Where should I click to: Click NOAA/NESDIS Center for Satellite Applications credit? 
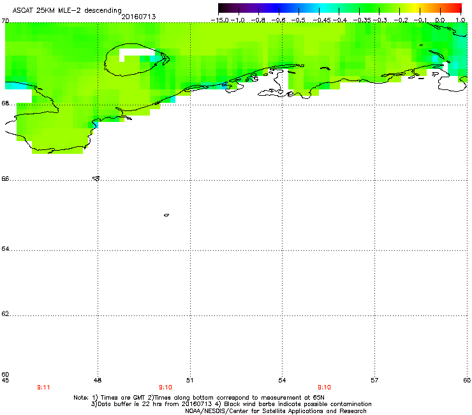point(276,411)
